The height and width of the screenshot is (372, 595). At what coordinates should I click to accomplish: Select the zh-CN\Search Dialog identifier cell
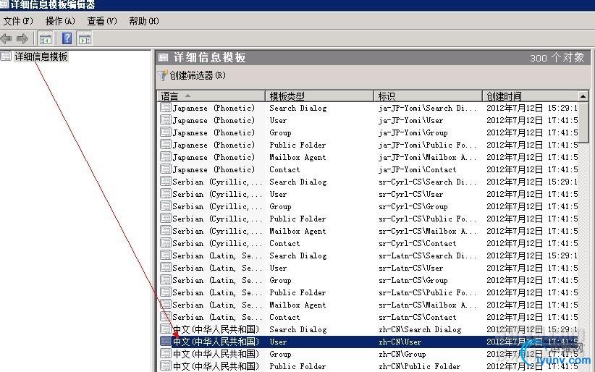(420, 329)
